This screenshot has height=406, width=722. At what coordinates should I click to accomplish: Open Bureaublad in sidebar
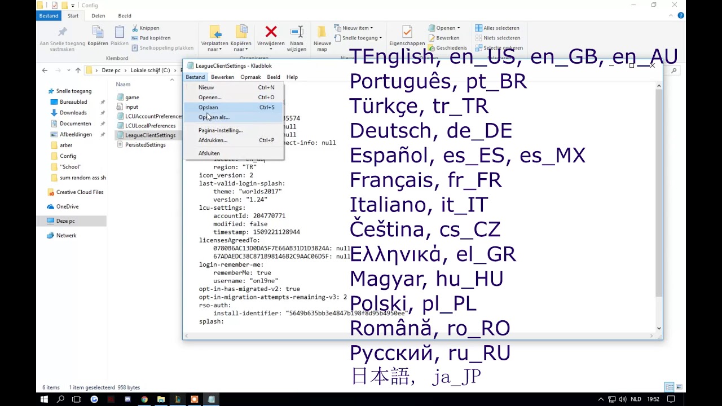[x=73, y=102]
